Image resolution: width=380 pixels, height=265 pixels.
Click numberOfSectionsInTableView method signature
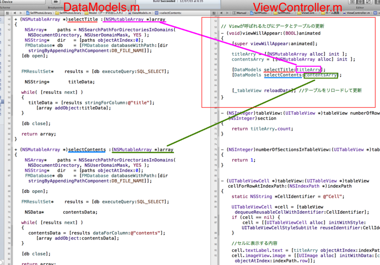pos(300,150)
